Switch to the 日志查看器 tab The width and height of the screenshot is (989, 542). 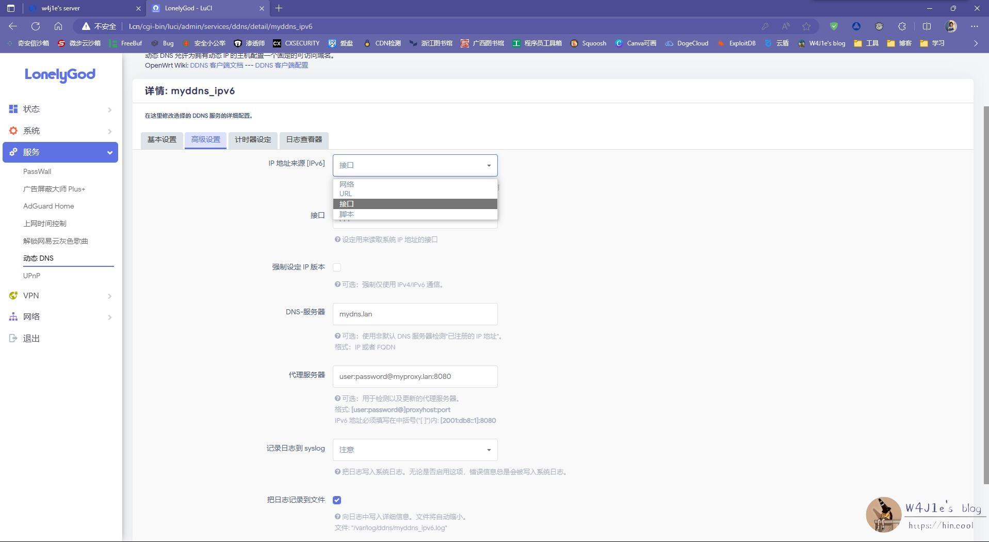click(304, 140)
